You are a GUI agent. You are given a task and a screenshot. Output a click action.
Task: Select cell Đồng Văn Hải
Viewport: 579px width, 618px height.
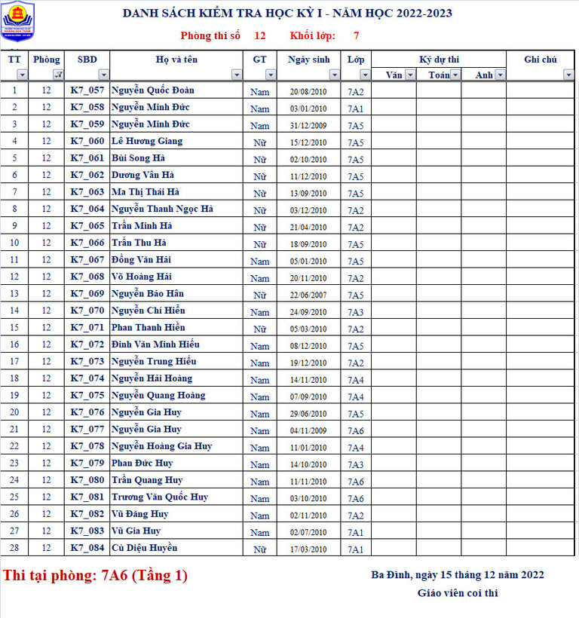(x=176, y=260)
